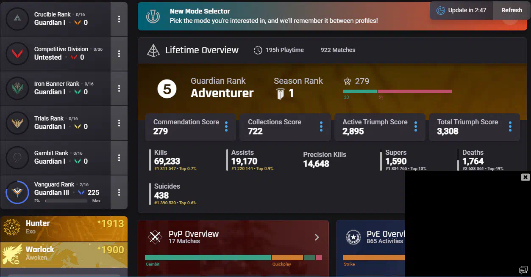531x277 pixels.
Task: Open Crucible Rank three-dot options menu
Action: click(119, 19)
